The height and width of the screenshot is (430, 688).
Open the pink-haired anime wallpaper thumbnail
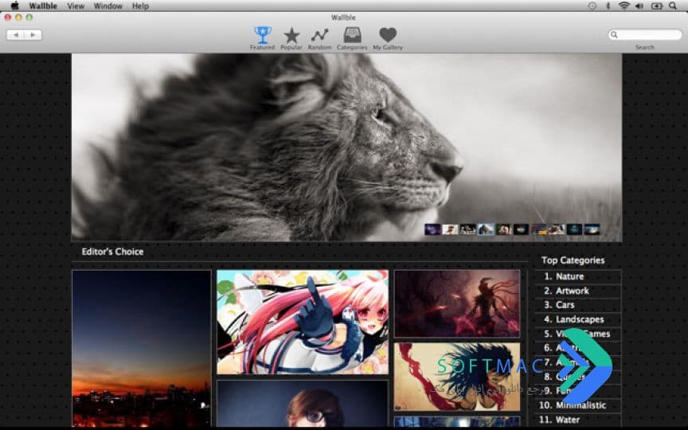pos(303,322)
